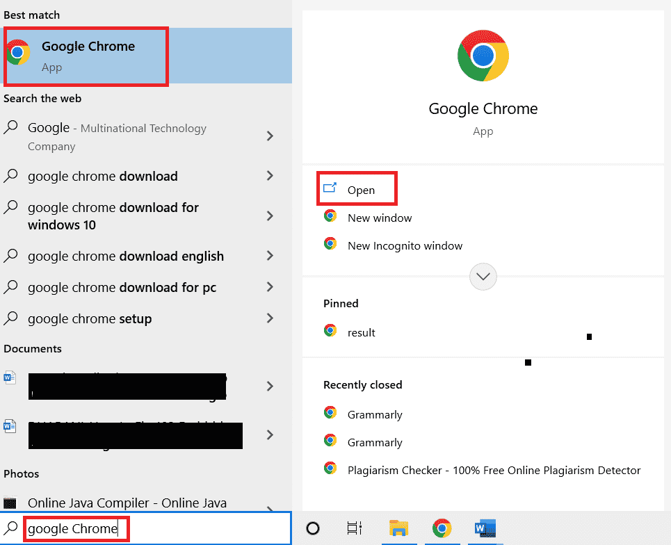Click the Cortana circle icon in taskbar
671x545 pixels.
(313, 528)
